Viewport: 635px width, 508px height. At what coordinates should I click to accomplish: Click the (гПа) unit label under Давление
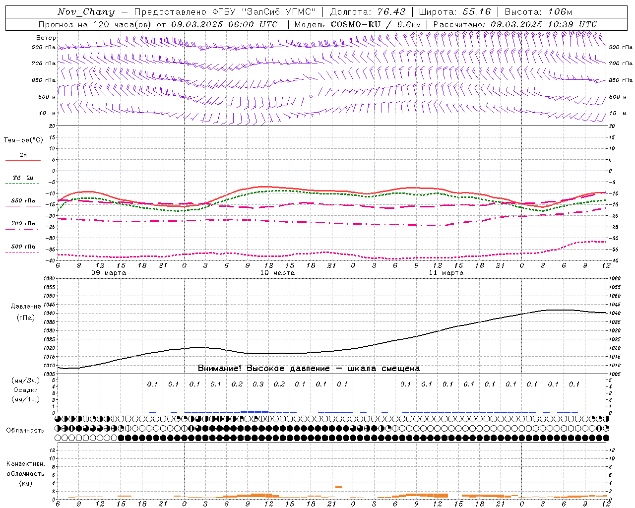pos(26,317)
